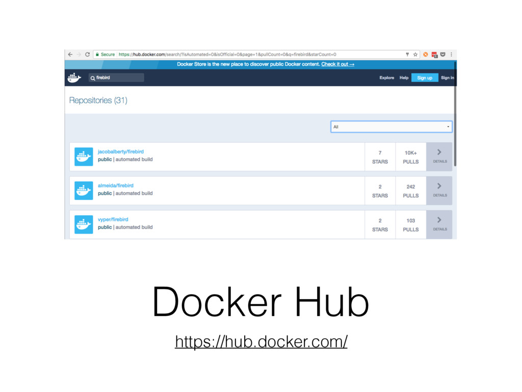
Task: Click the key icon in address bar
Action: [407, 54]
